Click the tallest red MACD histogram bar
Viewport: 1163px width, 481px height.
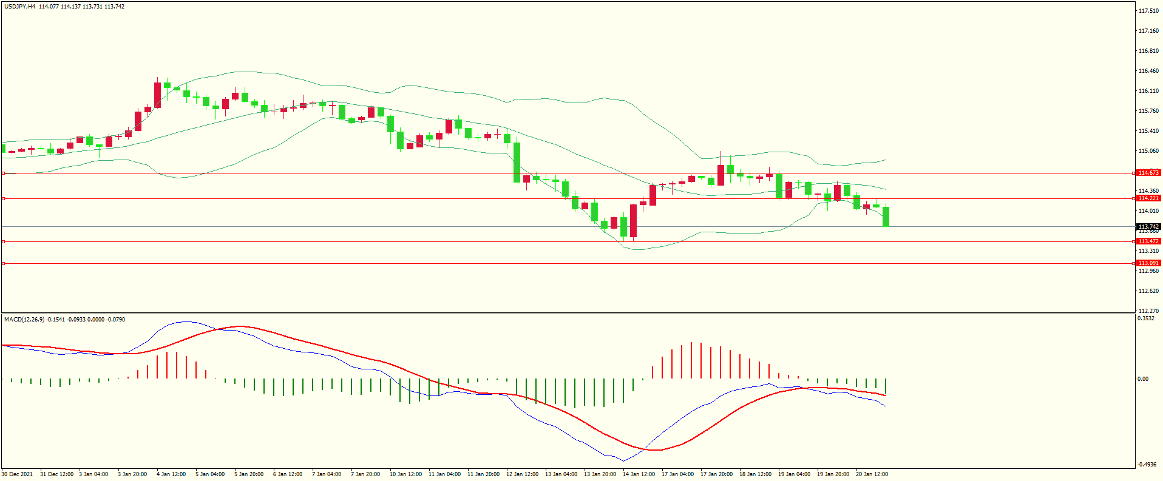point(691,360)
